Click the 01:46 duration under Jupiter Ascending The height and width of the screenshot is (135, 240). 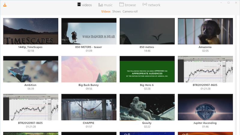[205, 127]
